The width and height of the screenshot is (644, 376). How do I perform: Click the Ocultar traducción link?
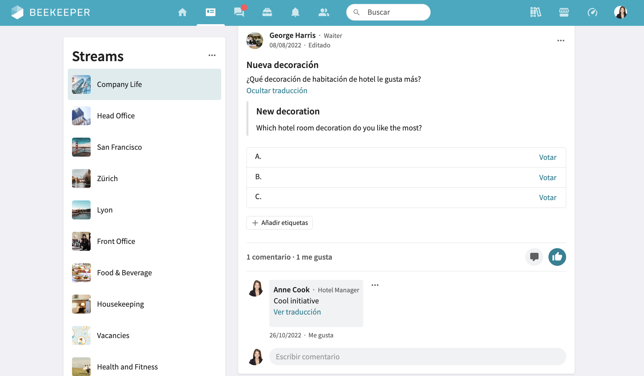click(x=277, y=91)
